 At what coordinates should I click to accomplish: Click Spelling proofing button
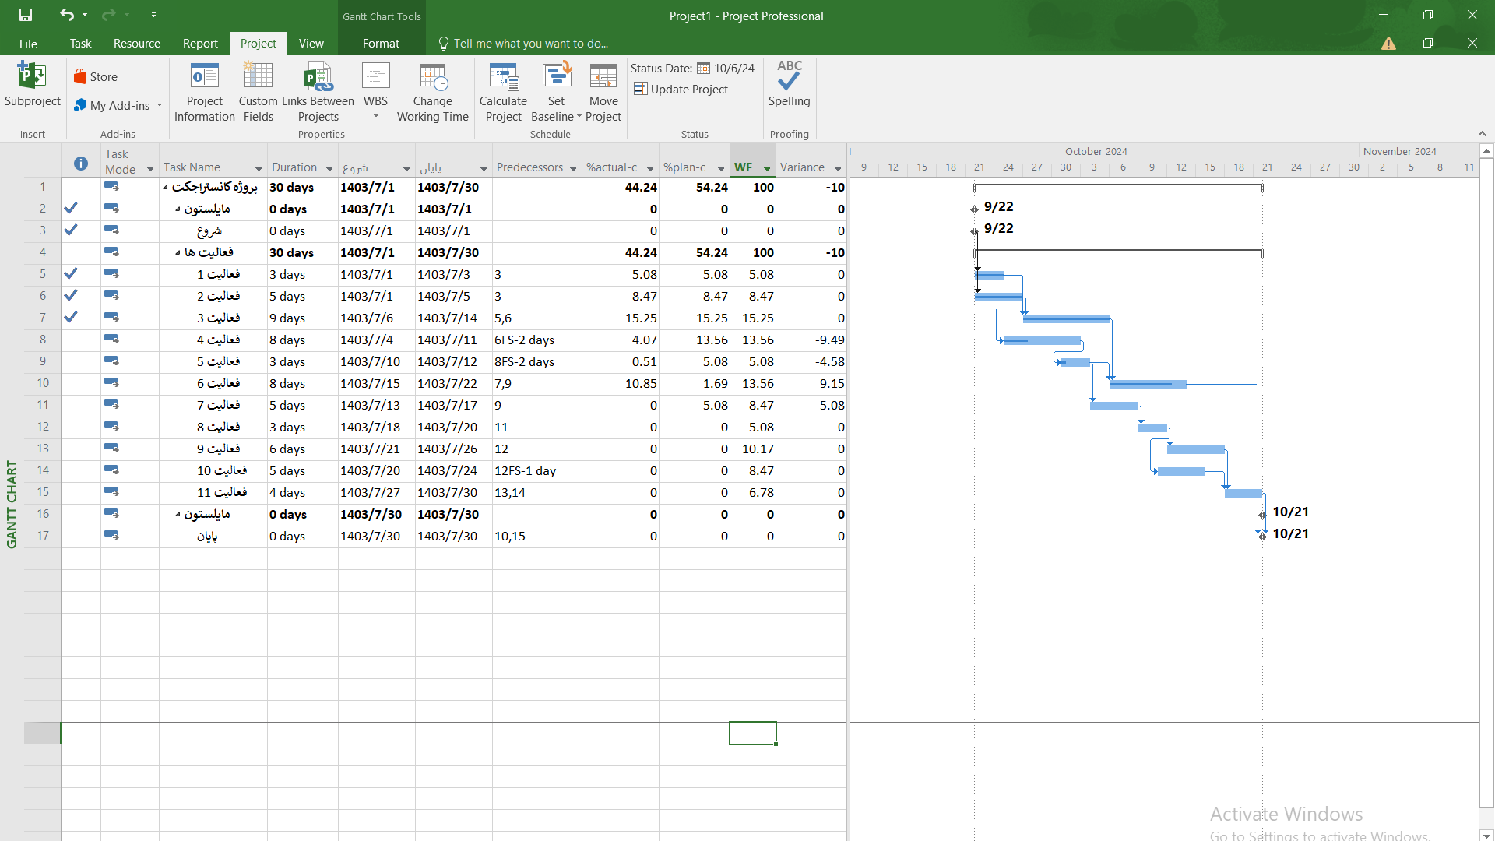[x=790, y=91]
